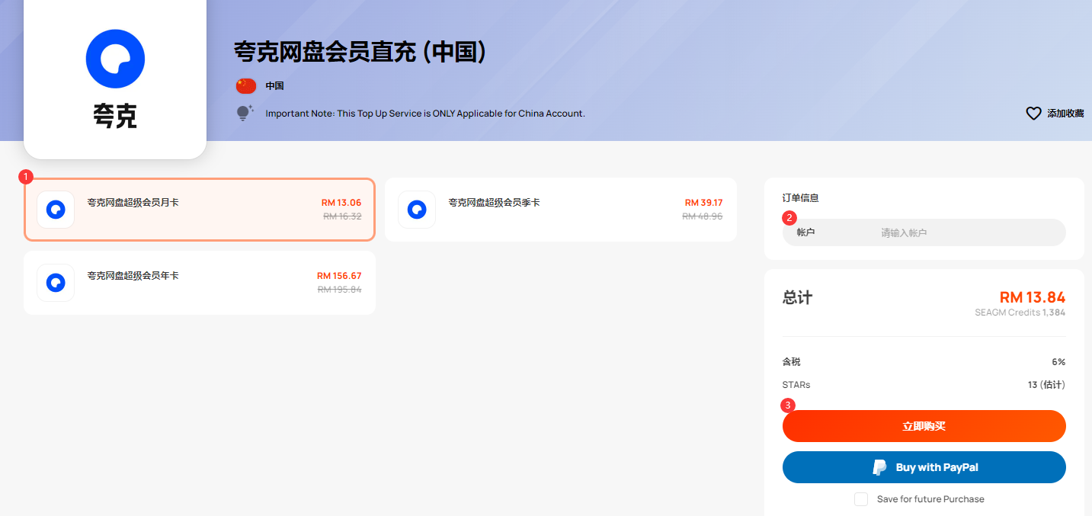The width and height of the screenshot is (1092, 516).
Task: Click the 中国 region label
Action: point(274,86)
